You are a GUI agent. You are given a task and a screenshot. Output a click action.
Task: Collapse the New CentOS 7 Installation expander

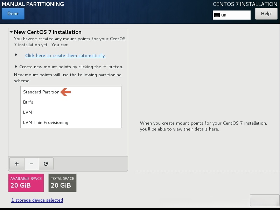(11, 32)
